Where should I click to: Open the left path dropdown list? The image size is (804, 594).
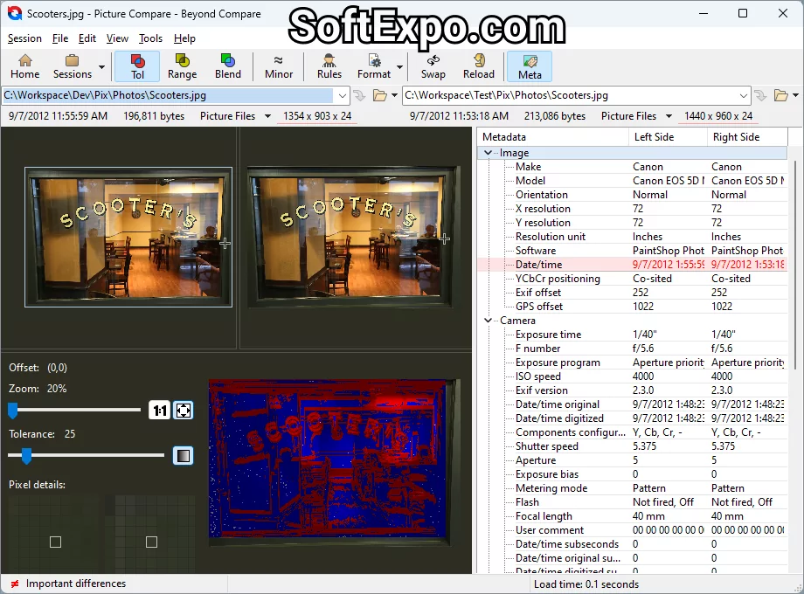click(x=343, y=95)
